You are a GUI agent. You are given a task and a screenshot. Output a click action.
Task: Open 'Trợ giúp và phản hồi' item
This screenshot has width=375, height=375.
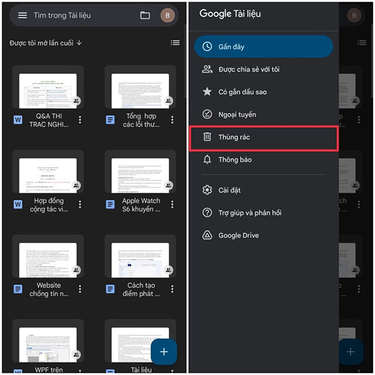point(264,213)
